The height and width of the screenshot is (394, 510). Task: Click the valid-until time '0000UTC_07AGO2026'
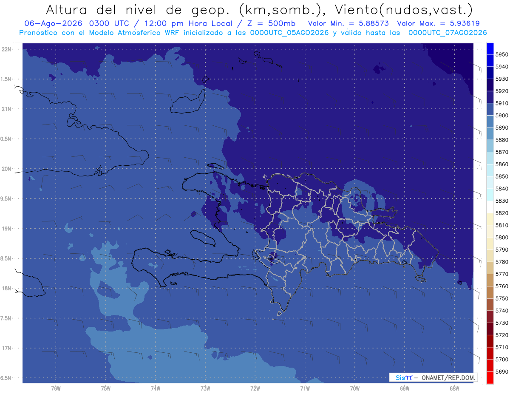click(448, 33)
